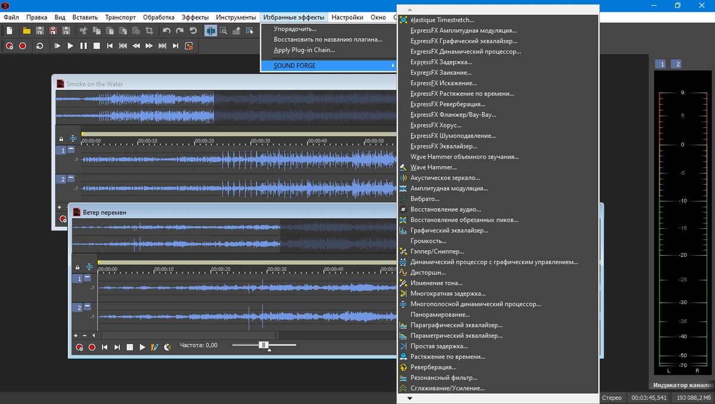Select Изменение тона... effect
The height and width of the screenshot is (404, 715).
pyautogui.click(x=498, y=283)
